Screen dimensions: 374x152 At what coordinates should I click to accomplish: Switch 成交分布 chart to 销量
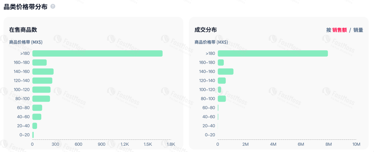(x=358, y=30)
